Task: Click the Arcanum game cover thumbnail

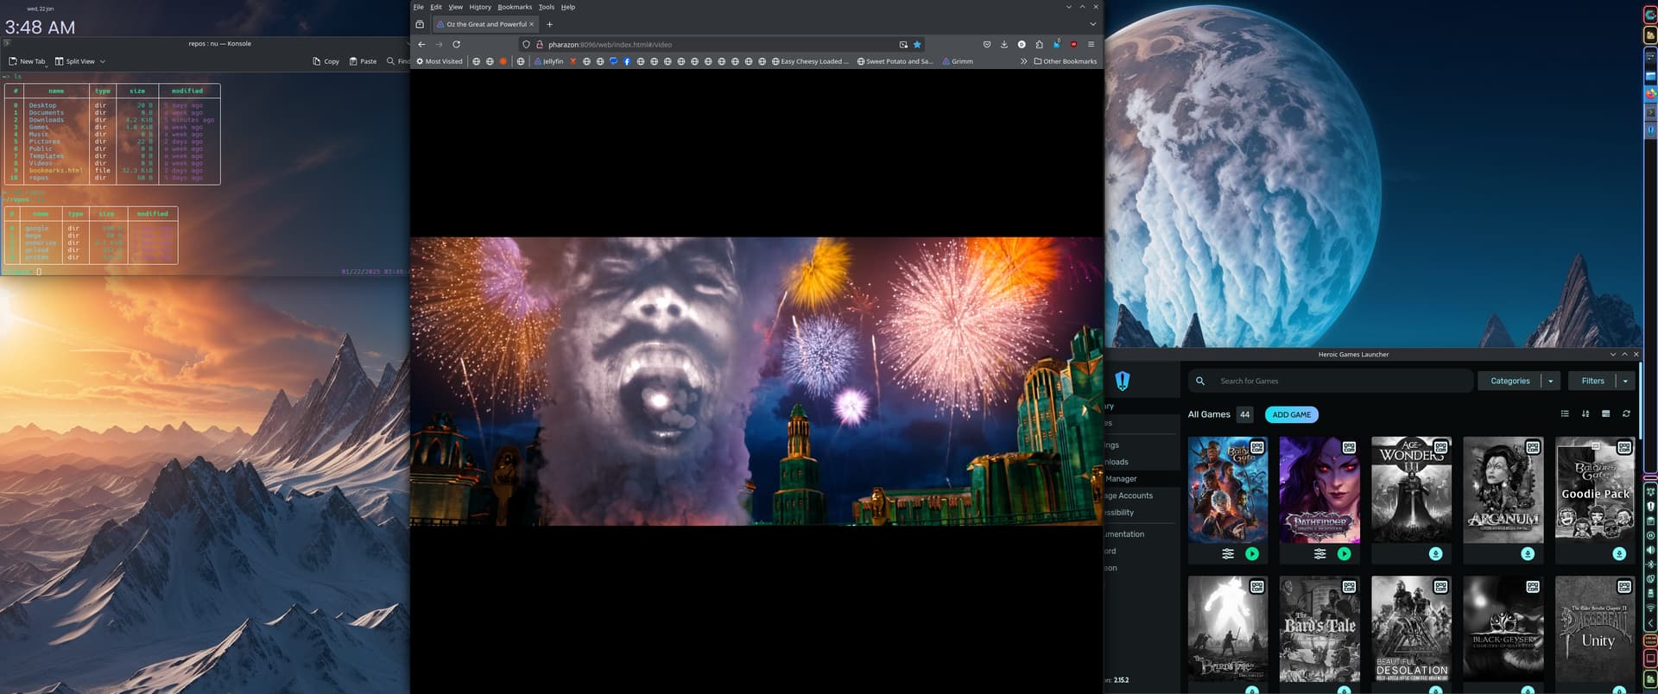Action: point(1503,489)
